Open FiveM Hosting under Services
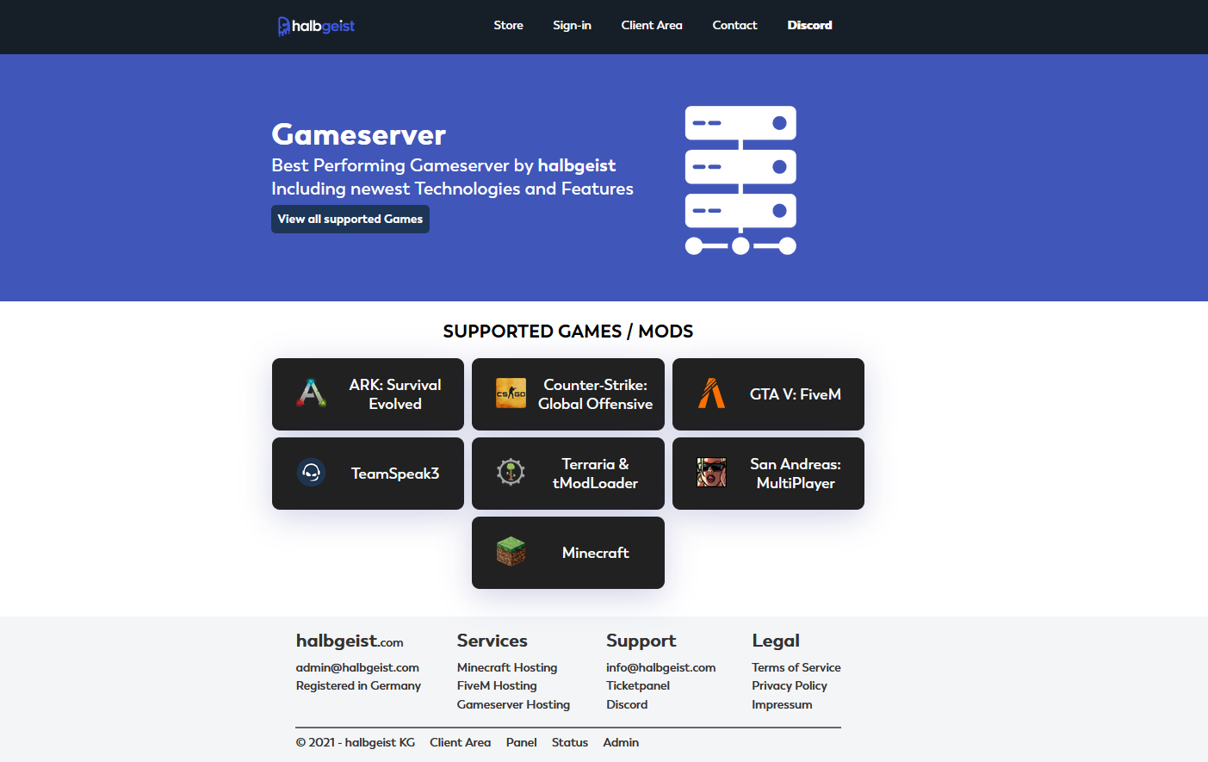Screen dimensions: 1208x762 497,685
